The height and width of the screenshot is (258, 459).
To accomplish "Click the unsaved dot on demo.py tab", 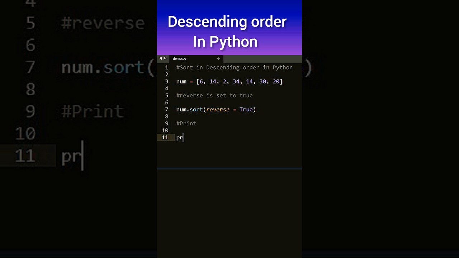I will click(218, 58).
